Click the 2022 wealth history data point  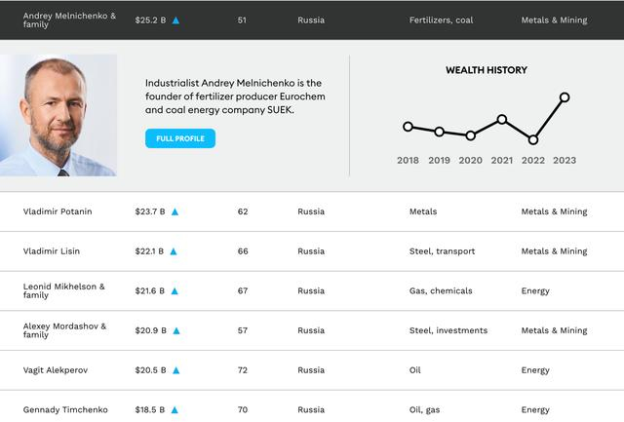533,140
